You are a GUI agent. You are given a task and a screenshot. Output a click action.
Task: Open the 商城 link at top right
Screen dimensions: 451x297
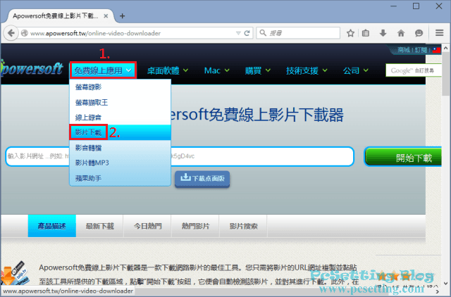point(404,50)
